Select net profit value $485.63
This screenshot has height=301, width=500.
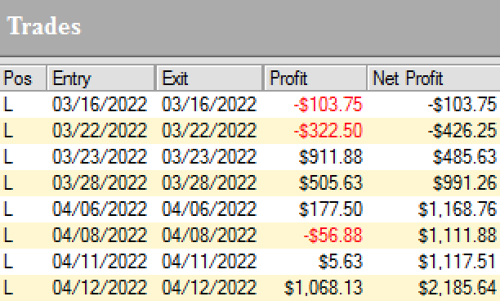tap(465, 157)
